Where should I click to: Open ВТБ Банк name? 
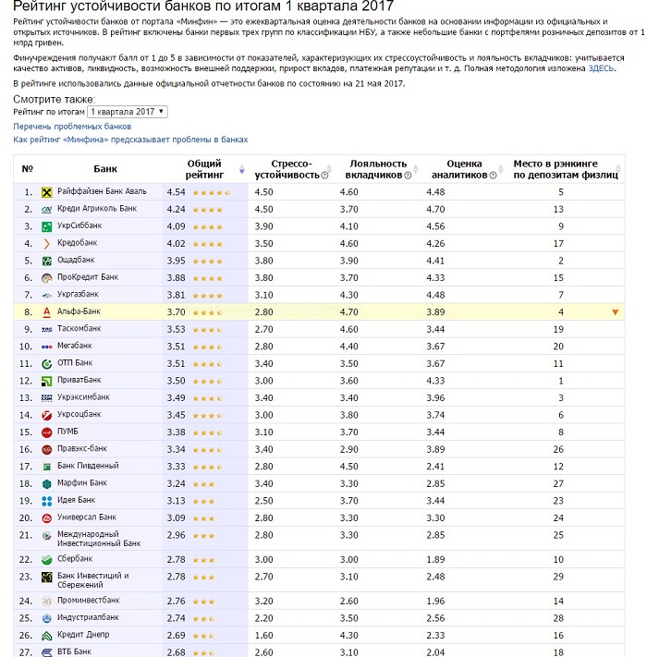[74, 651]
